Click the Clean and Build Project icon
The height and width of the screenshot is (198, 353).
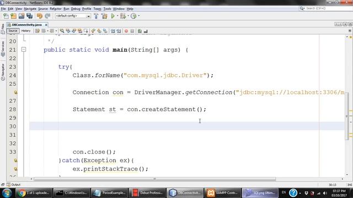pyautogui.click(x=104, y=16)
